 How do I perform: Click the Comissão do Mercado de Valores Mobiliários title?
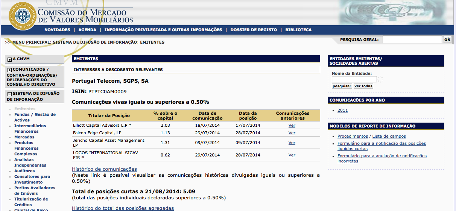click(x=85, y=16)
